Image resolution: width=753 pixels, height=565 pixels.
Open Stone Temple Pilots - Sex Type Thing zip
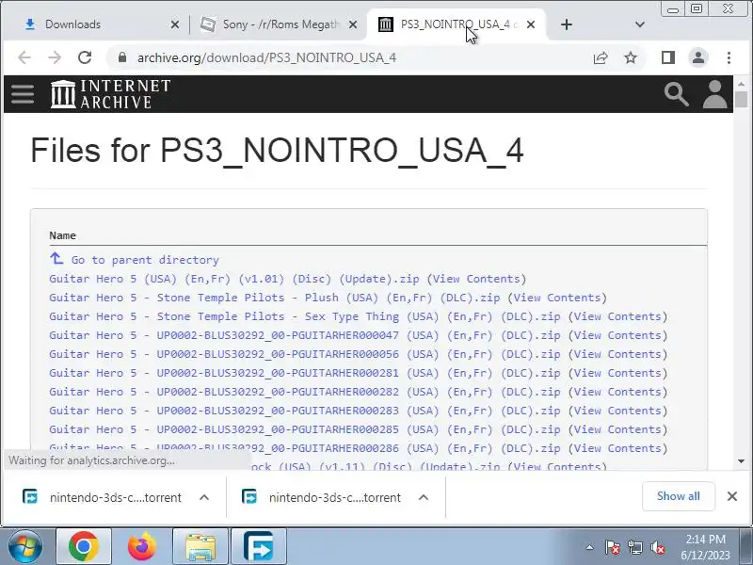tap(304, 316)
